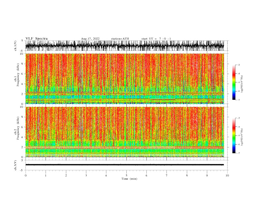Screen dimensions: 256x197
Task: Click the 'VLF Spectra' title text
Action: [37, 39]
